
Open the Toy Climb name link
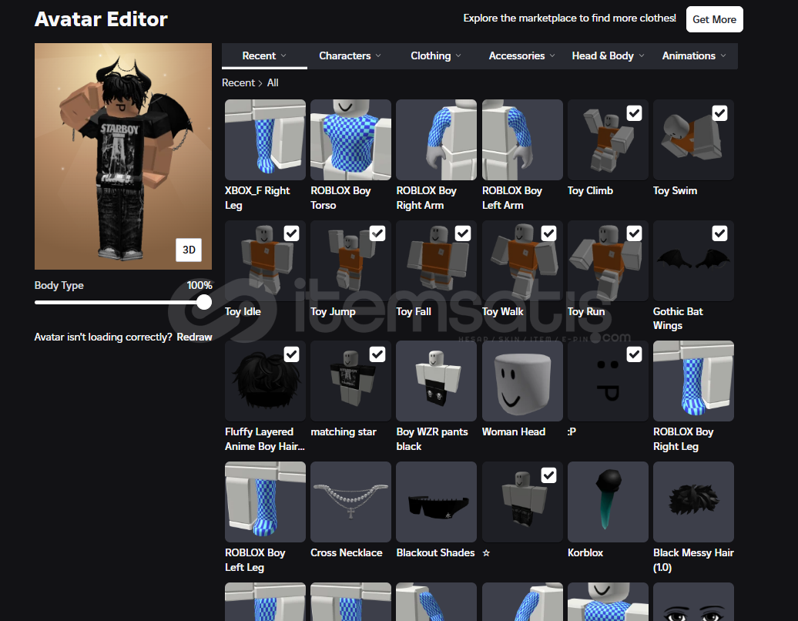590,190
